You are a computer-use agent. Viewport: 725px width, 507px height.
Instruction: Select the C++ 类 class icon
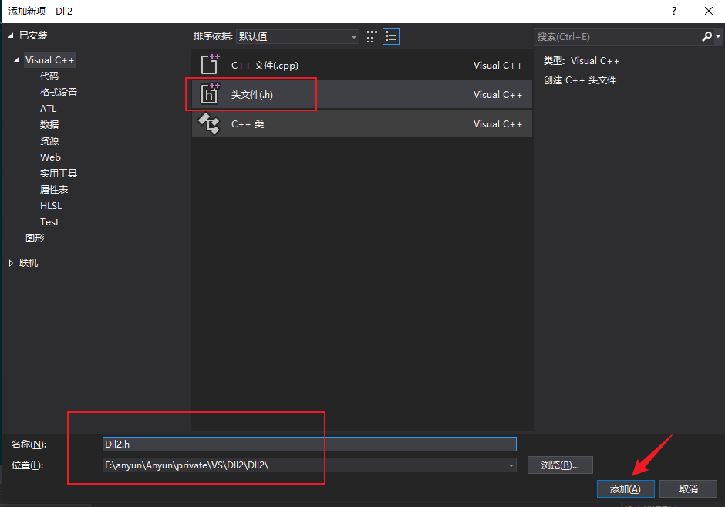click(x=209, y=123)
